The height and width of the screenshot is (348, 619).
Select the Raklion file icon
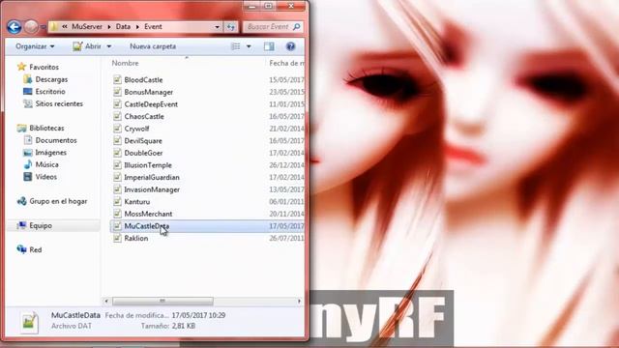tap(117, 239)
